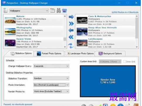142x106 pixels.
Task: Select the Space Views thumbnail
Action: (10, 43)
